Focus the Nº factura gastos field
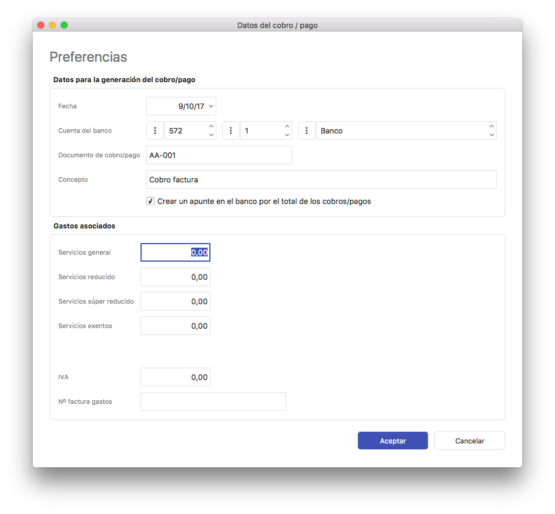Screen dimensions: 555x514 [213, 402]
